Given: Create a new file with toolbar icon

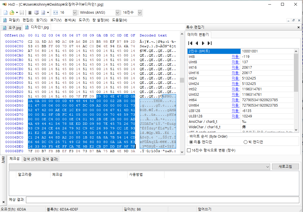Looking at the screenshot, I should coord(6,13).
